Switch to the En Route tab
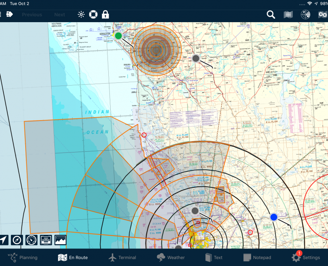Image resolution: width=328 pixels, height=266 pixels. 73,257
